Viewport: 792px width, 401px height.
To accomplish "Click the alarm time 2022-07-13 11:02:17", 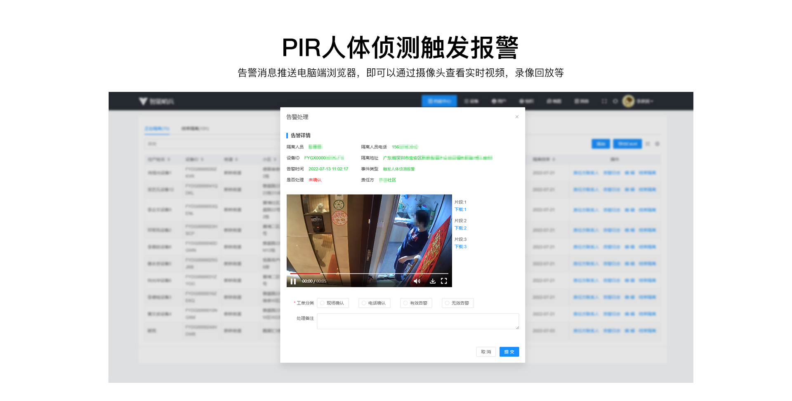I will click(x=328, y=169).
